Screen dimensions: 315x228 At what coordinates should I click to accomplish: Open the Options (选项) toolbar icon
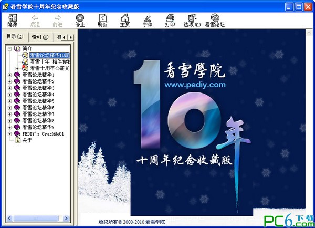click(x=192, y=18)
